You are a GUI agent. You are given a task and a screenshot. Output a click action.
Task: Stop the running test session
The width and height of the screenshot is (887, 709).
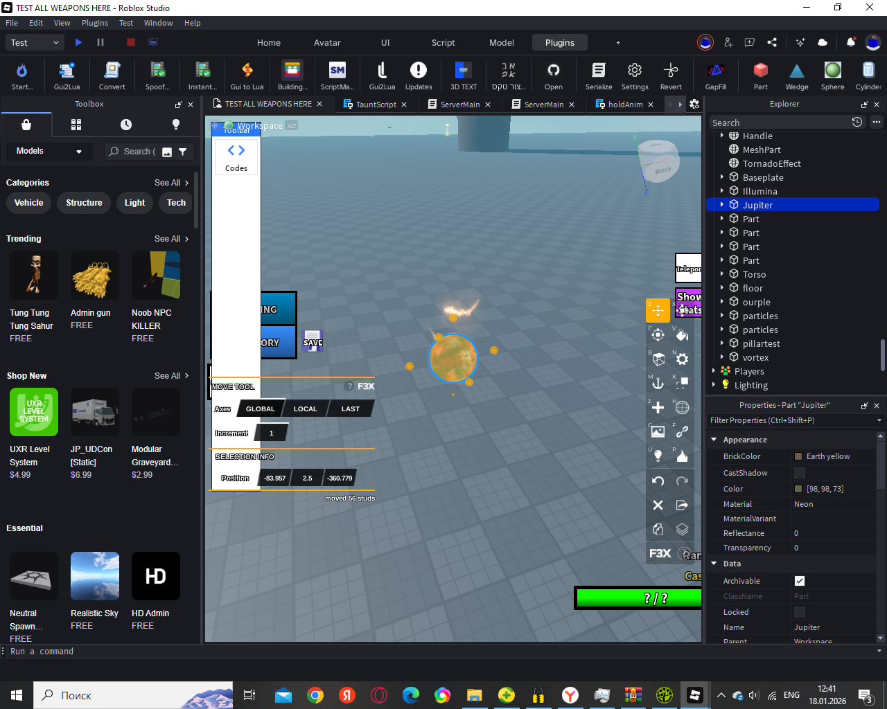tap(131, 42)
